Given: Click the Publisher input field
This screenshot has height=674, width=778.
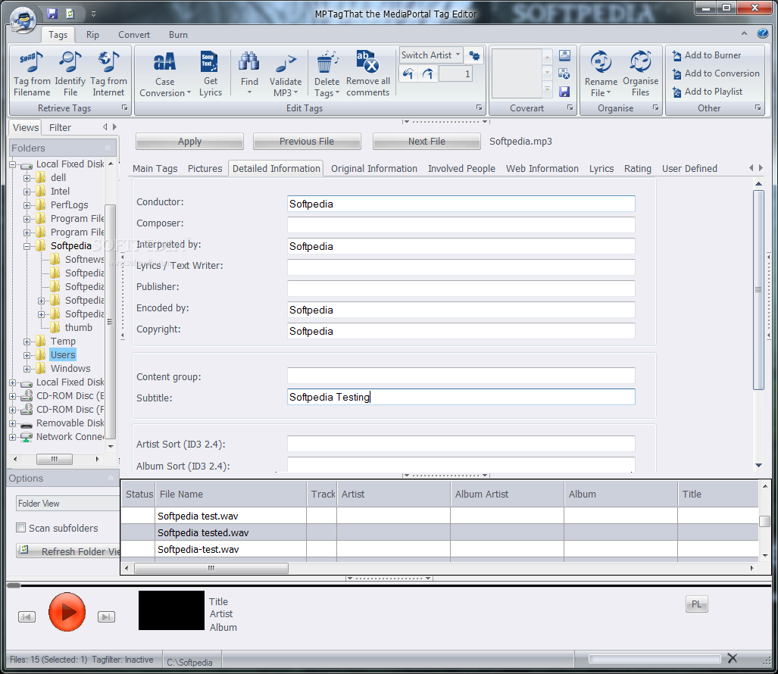Looking at the screenshot, I should 461,288.
